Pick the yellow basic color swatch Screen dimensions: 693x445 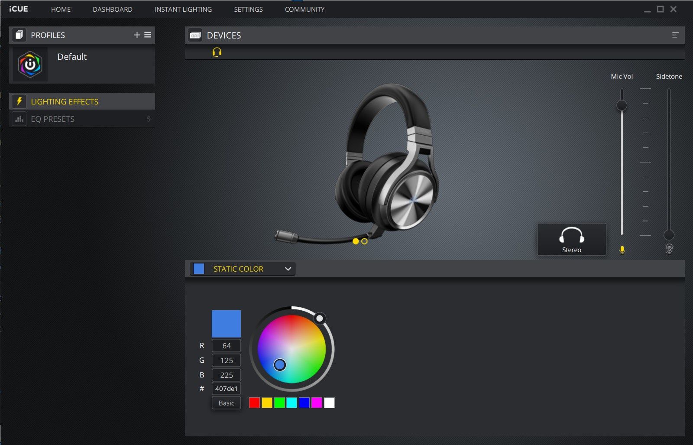pyautogui.click(x=267, y=403)
